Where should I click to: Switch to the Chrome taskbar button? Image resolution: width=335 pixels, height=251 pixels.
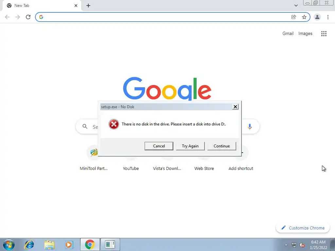click(x=90, y=244)
